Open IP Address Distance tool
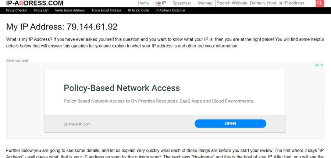331x158 pixels. pyautogui.click(x=170, y=10)
